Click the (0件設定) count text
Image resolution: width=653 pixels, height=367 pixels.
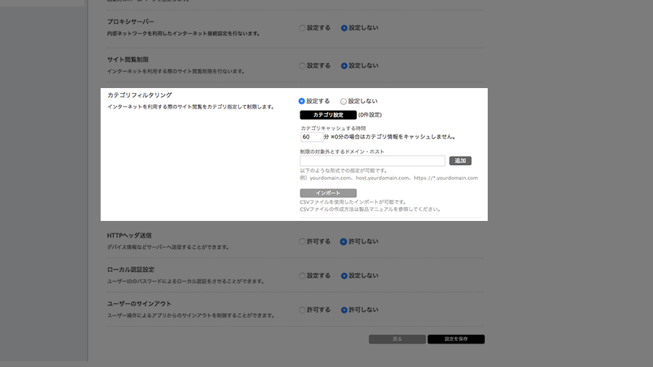click(369, 115)
